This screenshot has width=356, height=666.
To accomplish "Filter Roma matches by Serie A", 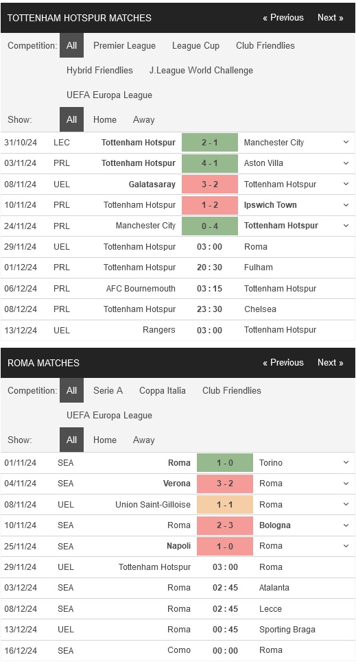I will coord(108,390).
